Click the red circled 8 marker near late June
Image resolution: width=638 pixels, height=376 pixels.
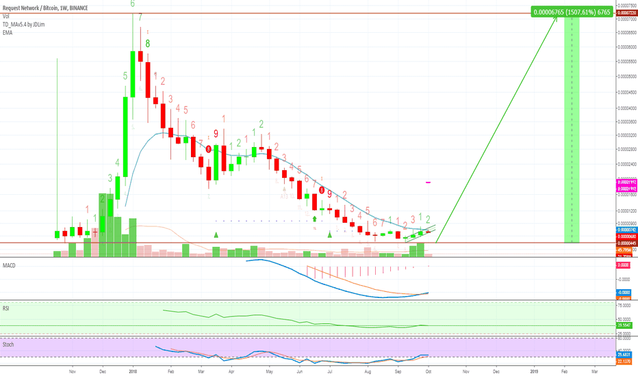(x=322, y=190)
